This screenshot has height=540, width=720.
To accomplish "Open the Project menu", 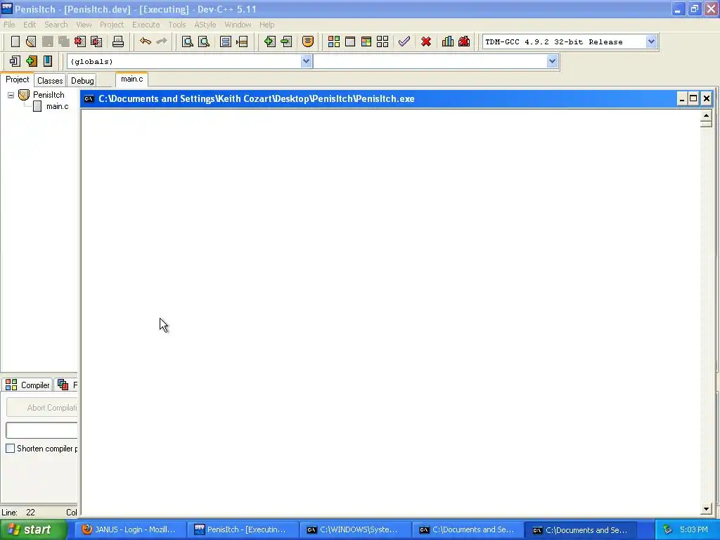I will (x=112, y=25).
